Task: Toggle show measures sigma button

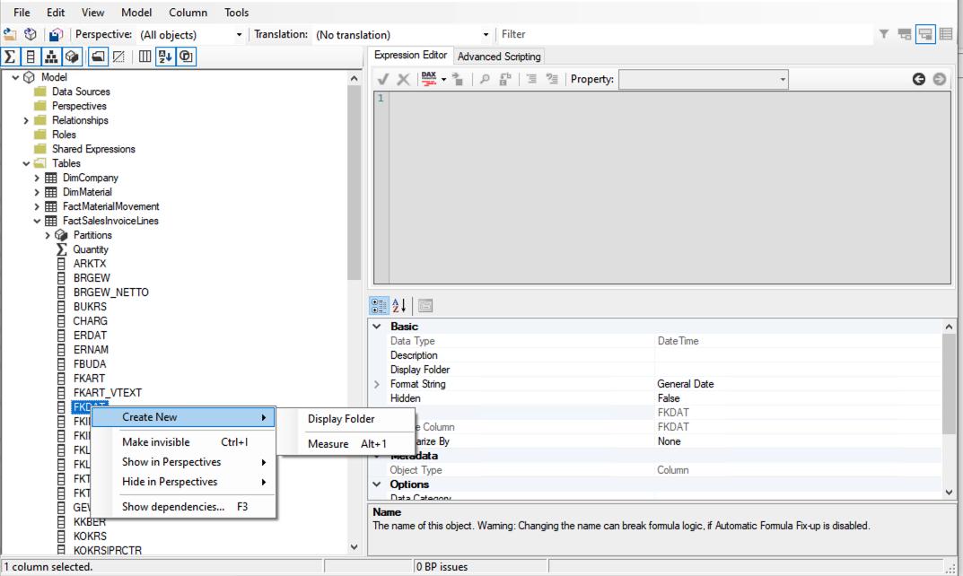Action: click(10, 57)
